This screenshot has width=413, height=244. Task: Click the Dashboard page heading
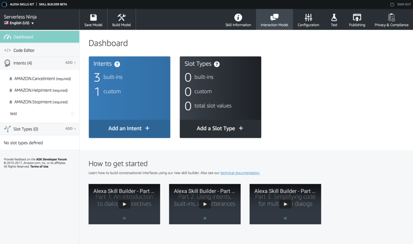tap(108, 43)
